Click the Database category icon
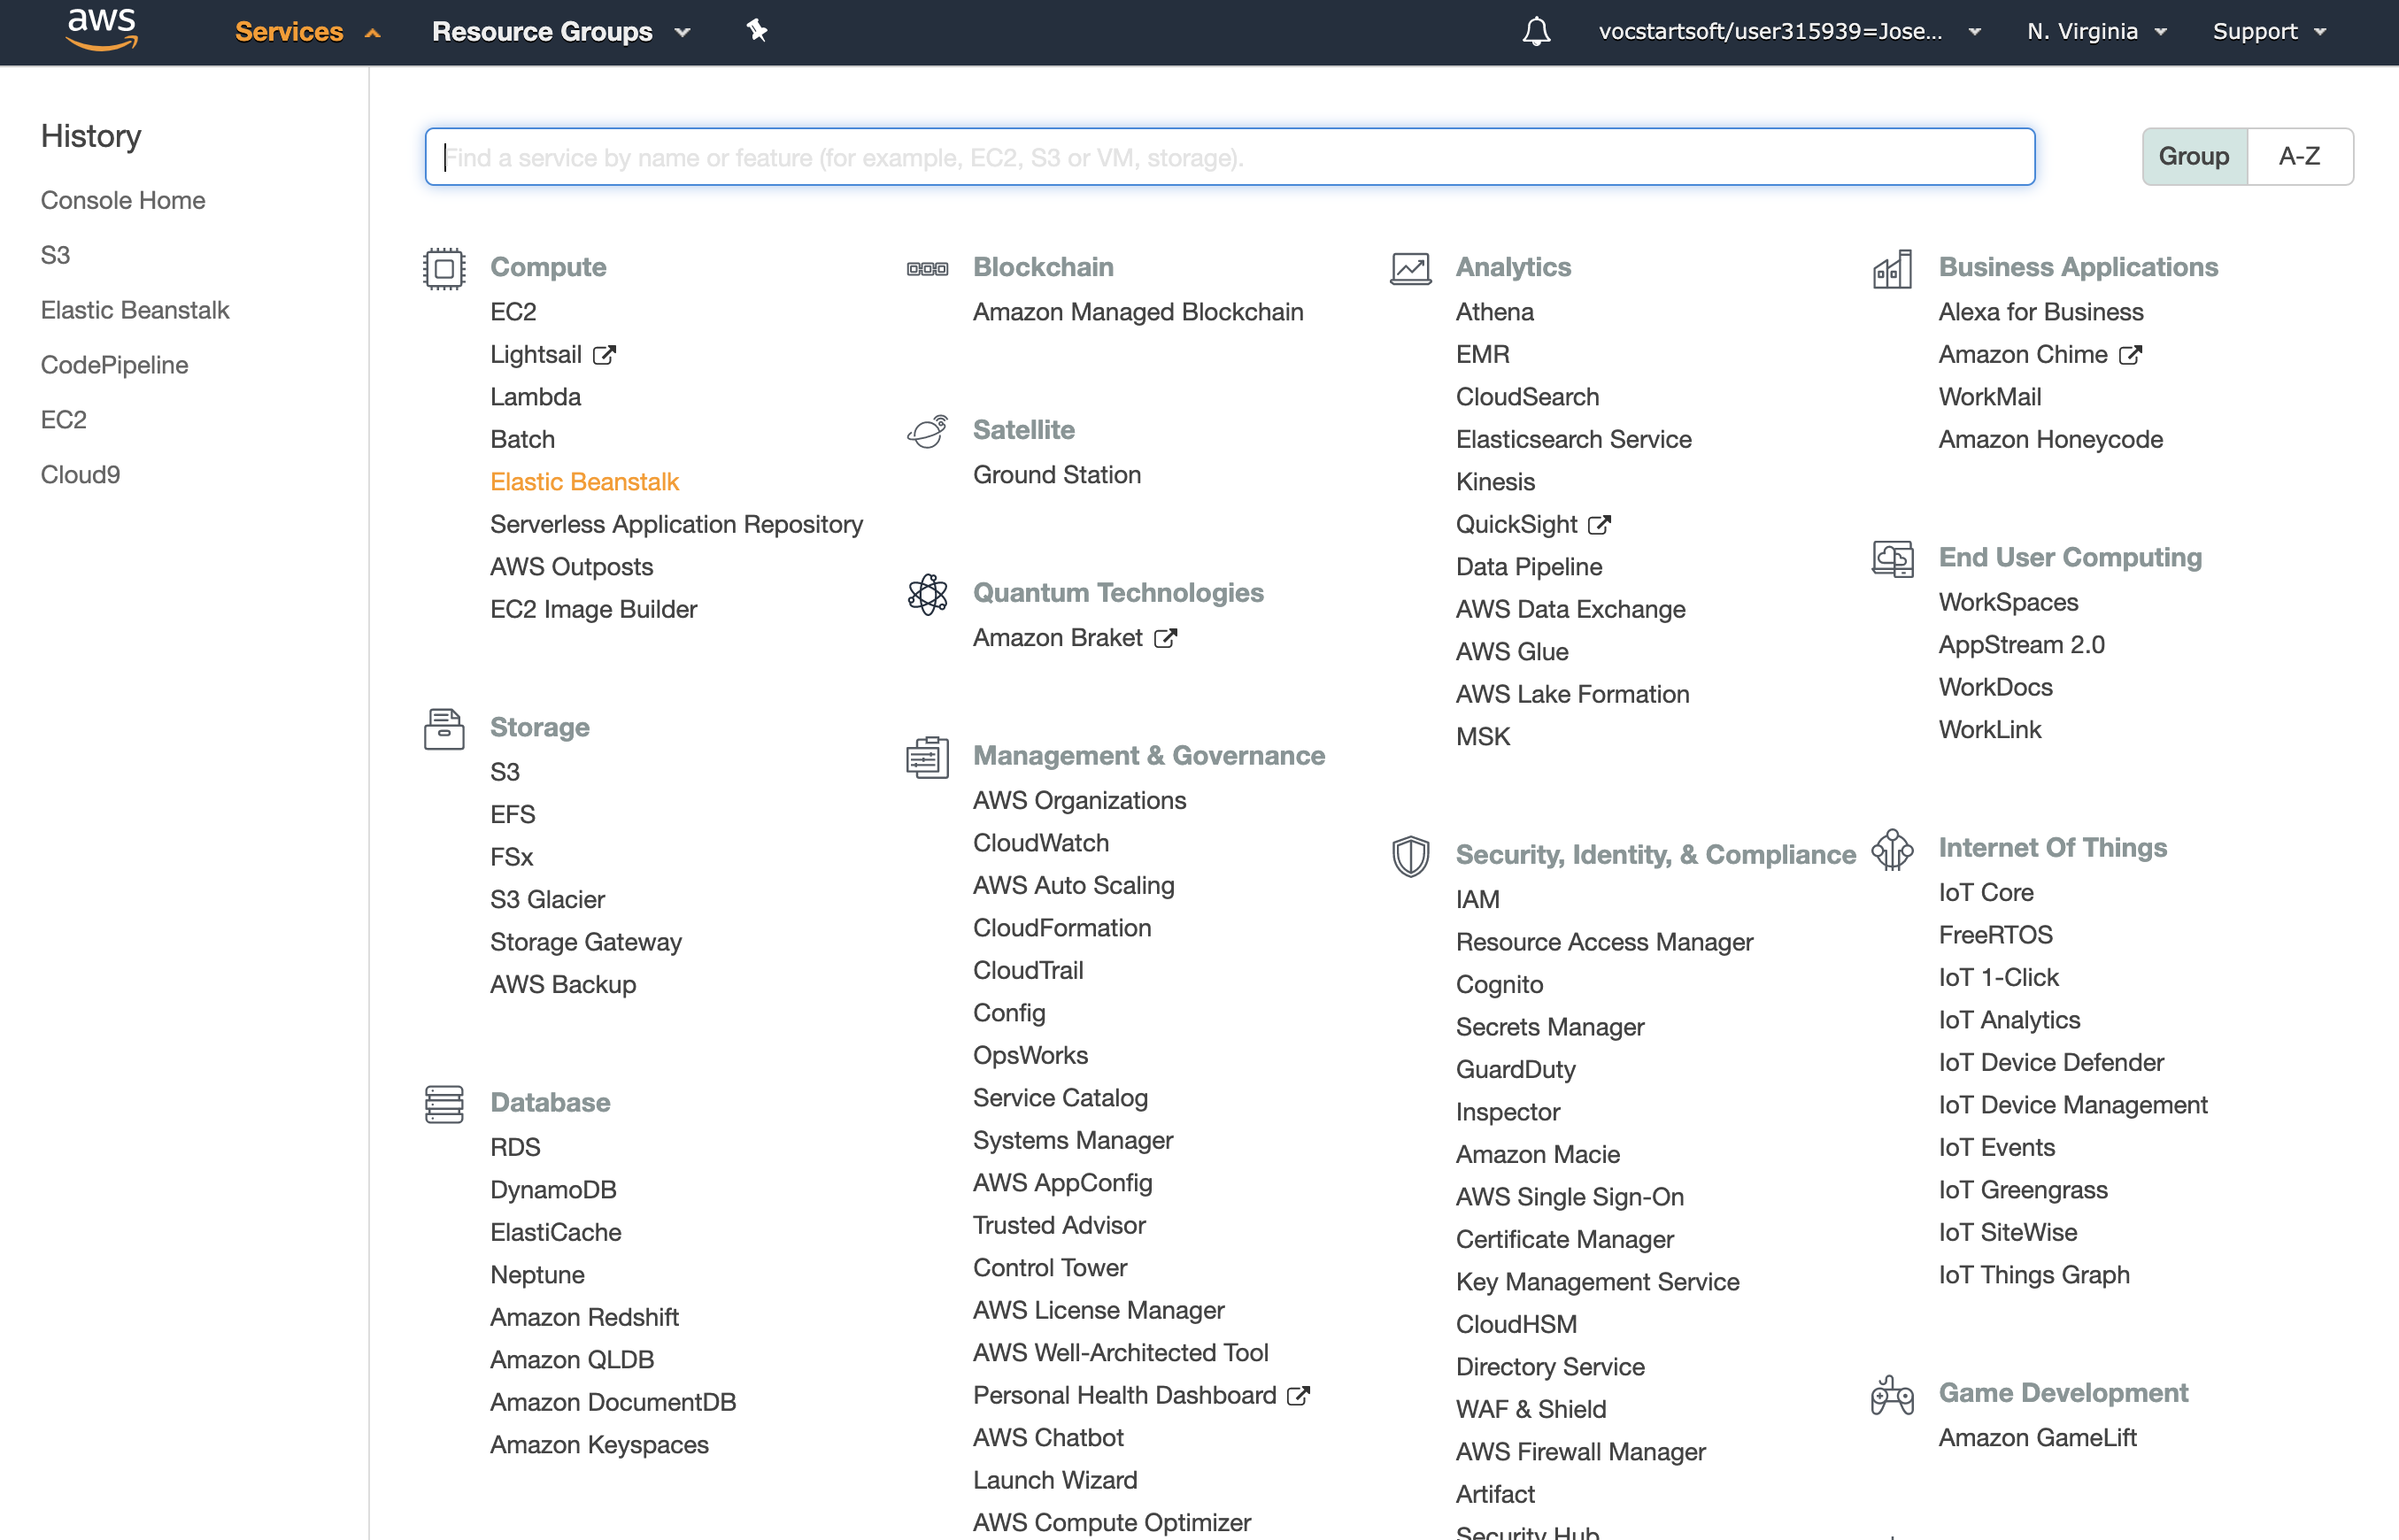Viewport: 2399px width, 1540px height. coord(444,1104)
